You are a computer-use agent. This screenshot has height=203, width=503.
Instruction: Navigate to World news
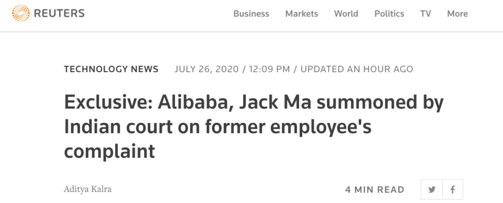coord(346,14)
